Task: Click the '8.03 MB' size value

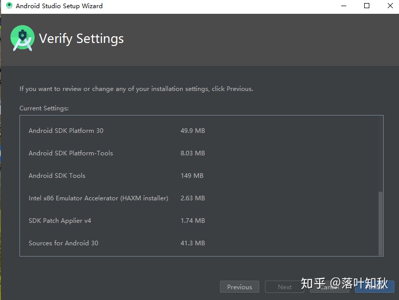Action: tap(193, 153)
